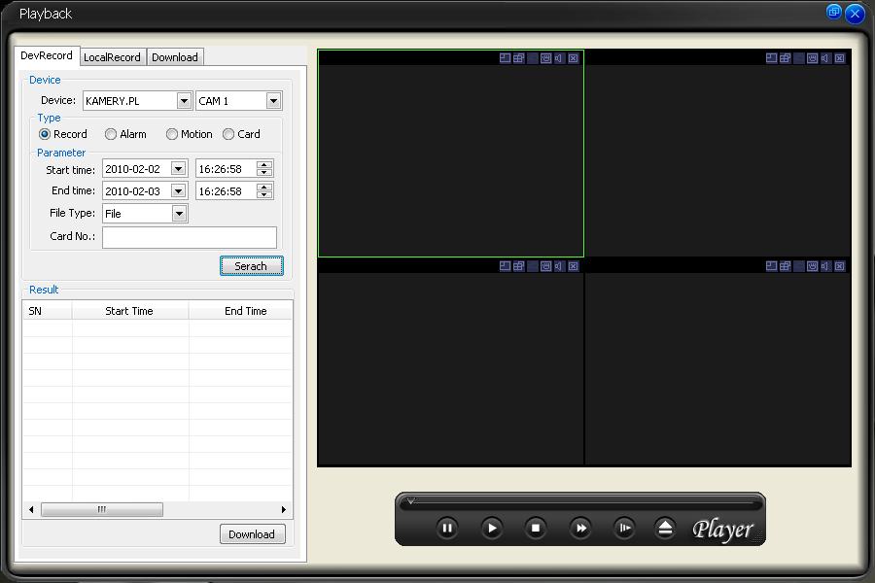Open the KAMERY.PL device dropdown
This screenshot has height=583, width=875.
(184, 101)
